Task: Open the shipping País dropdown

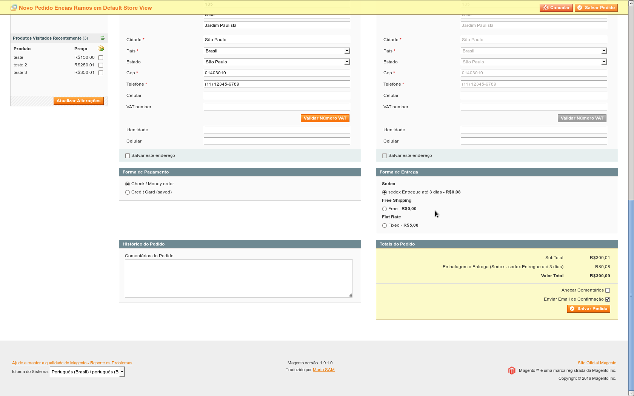Action: (x=534, y=51)
